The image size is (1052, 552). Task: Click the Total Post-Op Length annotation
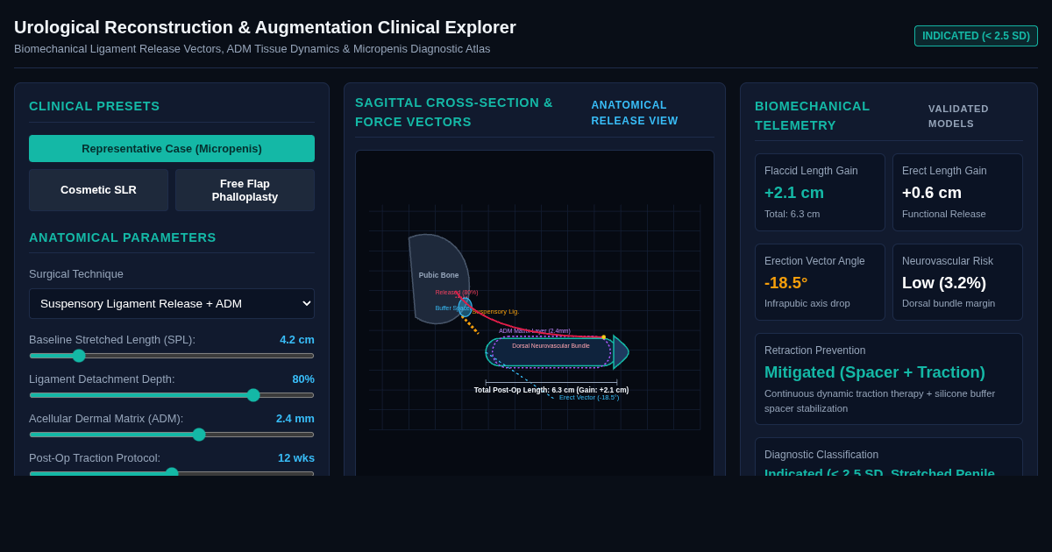[551, 390]
